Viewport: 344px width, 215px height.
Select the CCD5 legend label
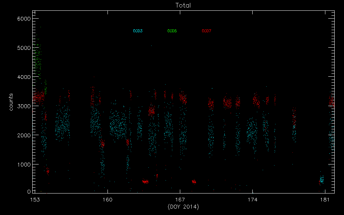point(172,31)
